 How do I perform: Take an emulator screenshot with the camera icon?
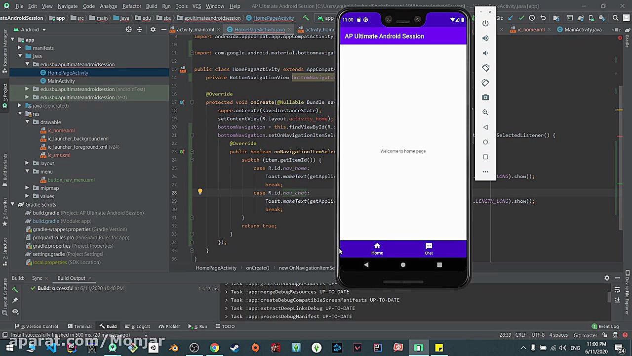(485, 97)
